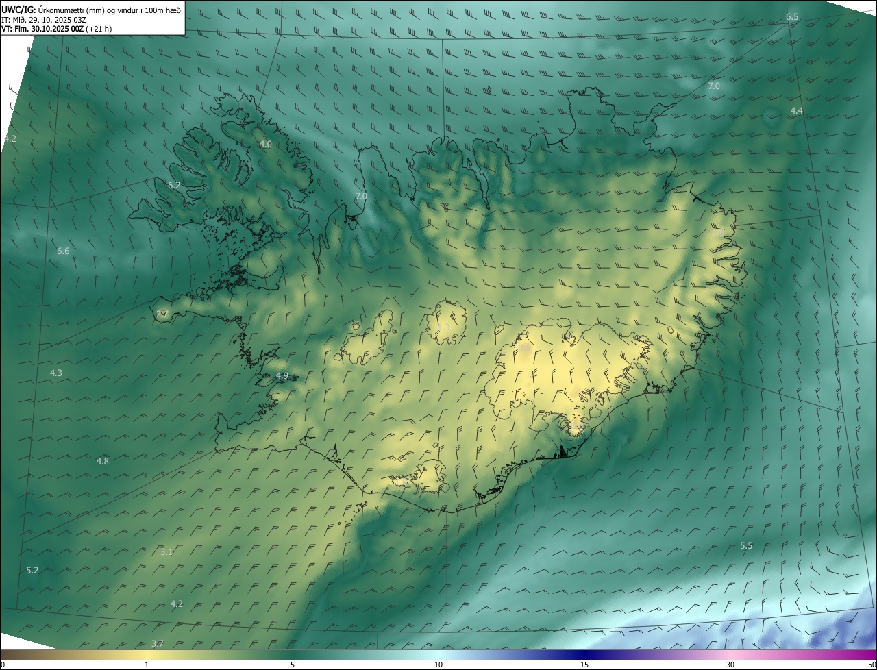
Task: Click the 6.5 value label
Action: point(792,16)
